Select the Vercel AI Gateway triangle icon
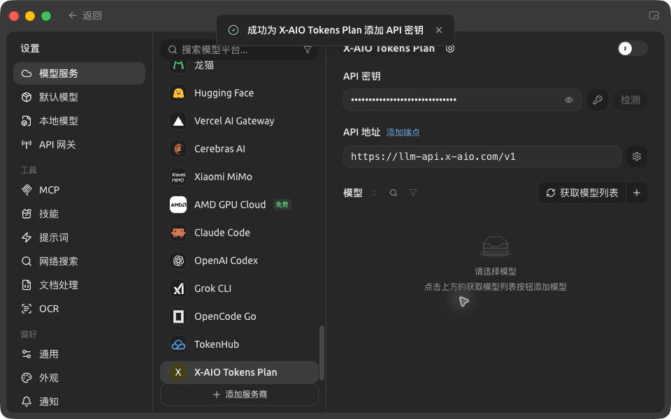This screenshot has width=671, height=419. pos(178,121)
